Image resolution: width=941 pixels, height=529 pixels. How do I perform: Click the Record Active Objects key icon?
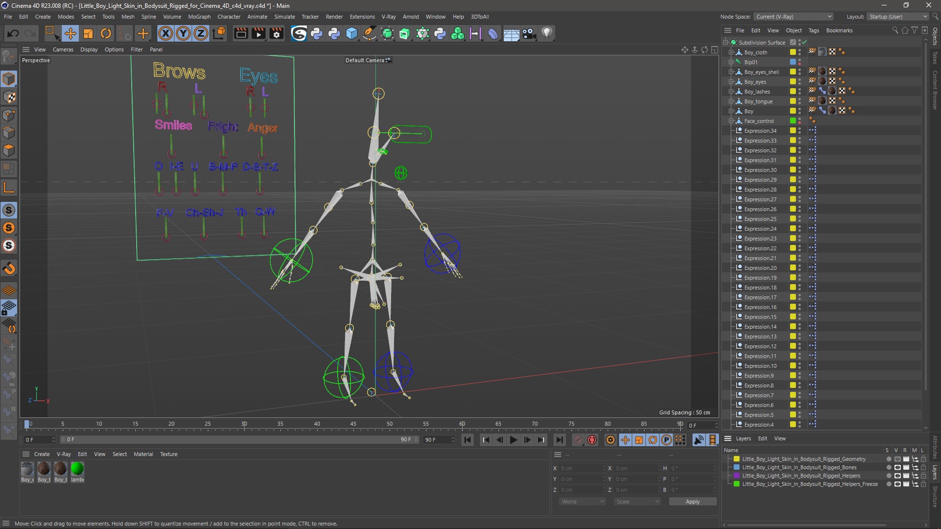click(578, 440)
